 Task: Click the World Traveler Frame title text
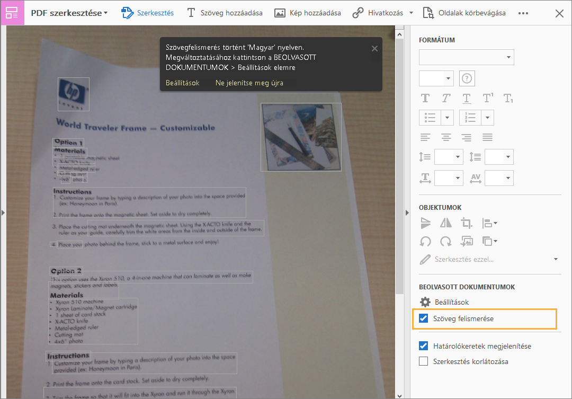point(136,126)
